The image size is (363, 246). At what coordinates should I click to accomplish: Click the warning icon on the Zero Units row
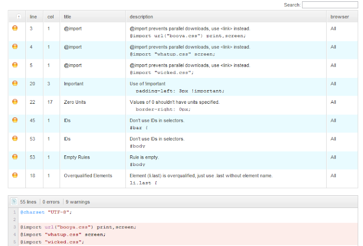15,101
